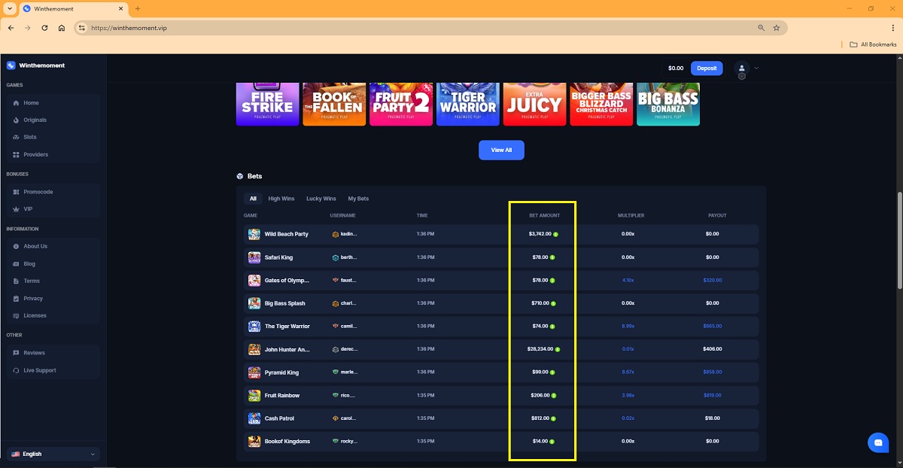Switch to the High Wins tab
This screenshot has height=468, width=903.
(281, 199)
